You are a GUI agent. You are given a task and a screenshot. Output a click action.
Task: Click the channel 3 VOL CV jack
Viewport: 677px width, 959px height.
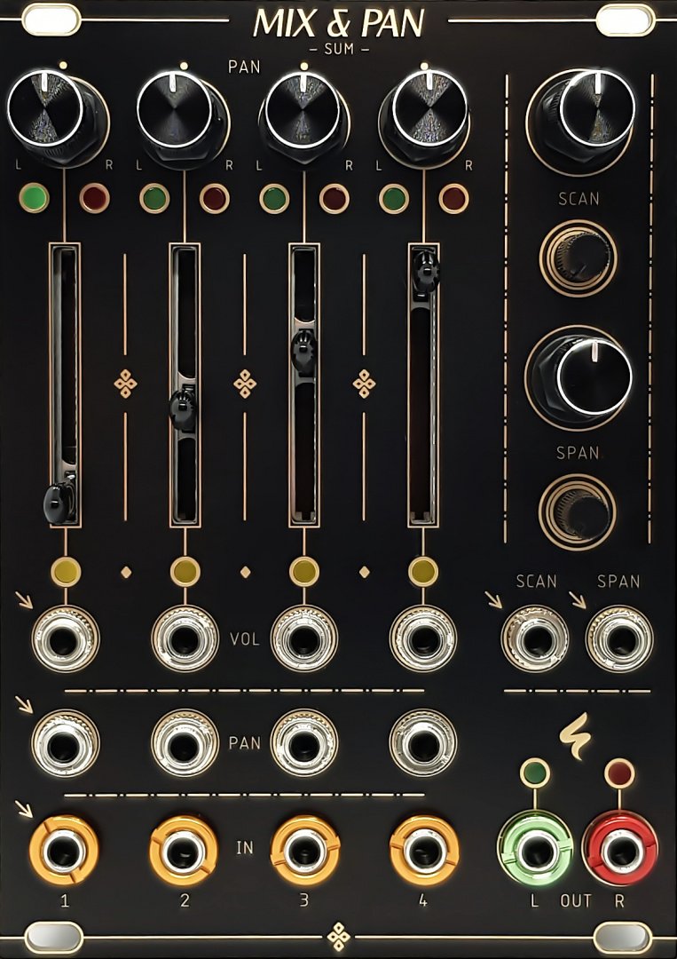point(303,638)
